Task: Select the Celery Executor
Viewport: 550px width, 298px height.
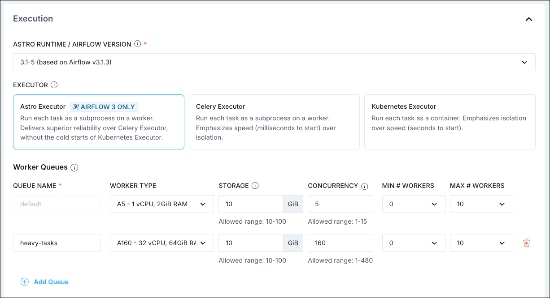Action: (x=274, y=122)
